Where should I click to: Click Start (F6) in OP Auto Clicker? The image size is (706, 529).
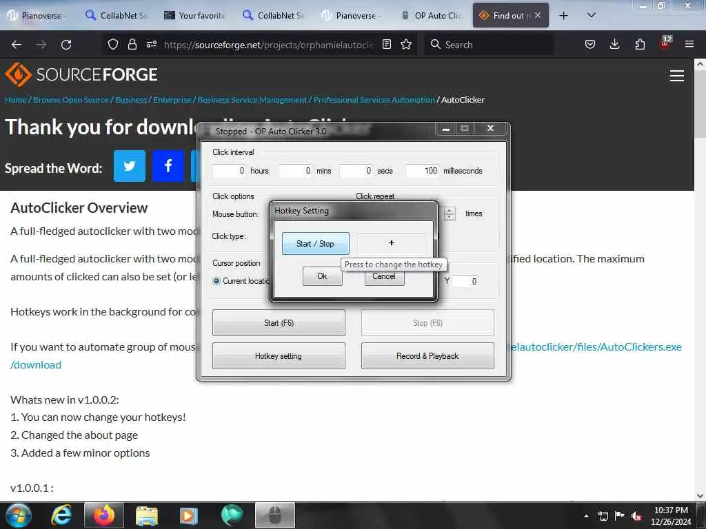point(279,322)
